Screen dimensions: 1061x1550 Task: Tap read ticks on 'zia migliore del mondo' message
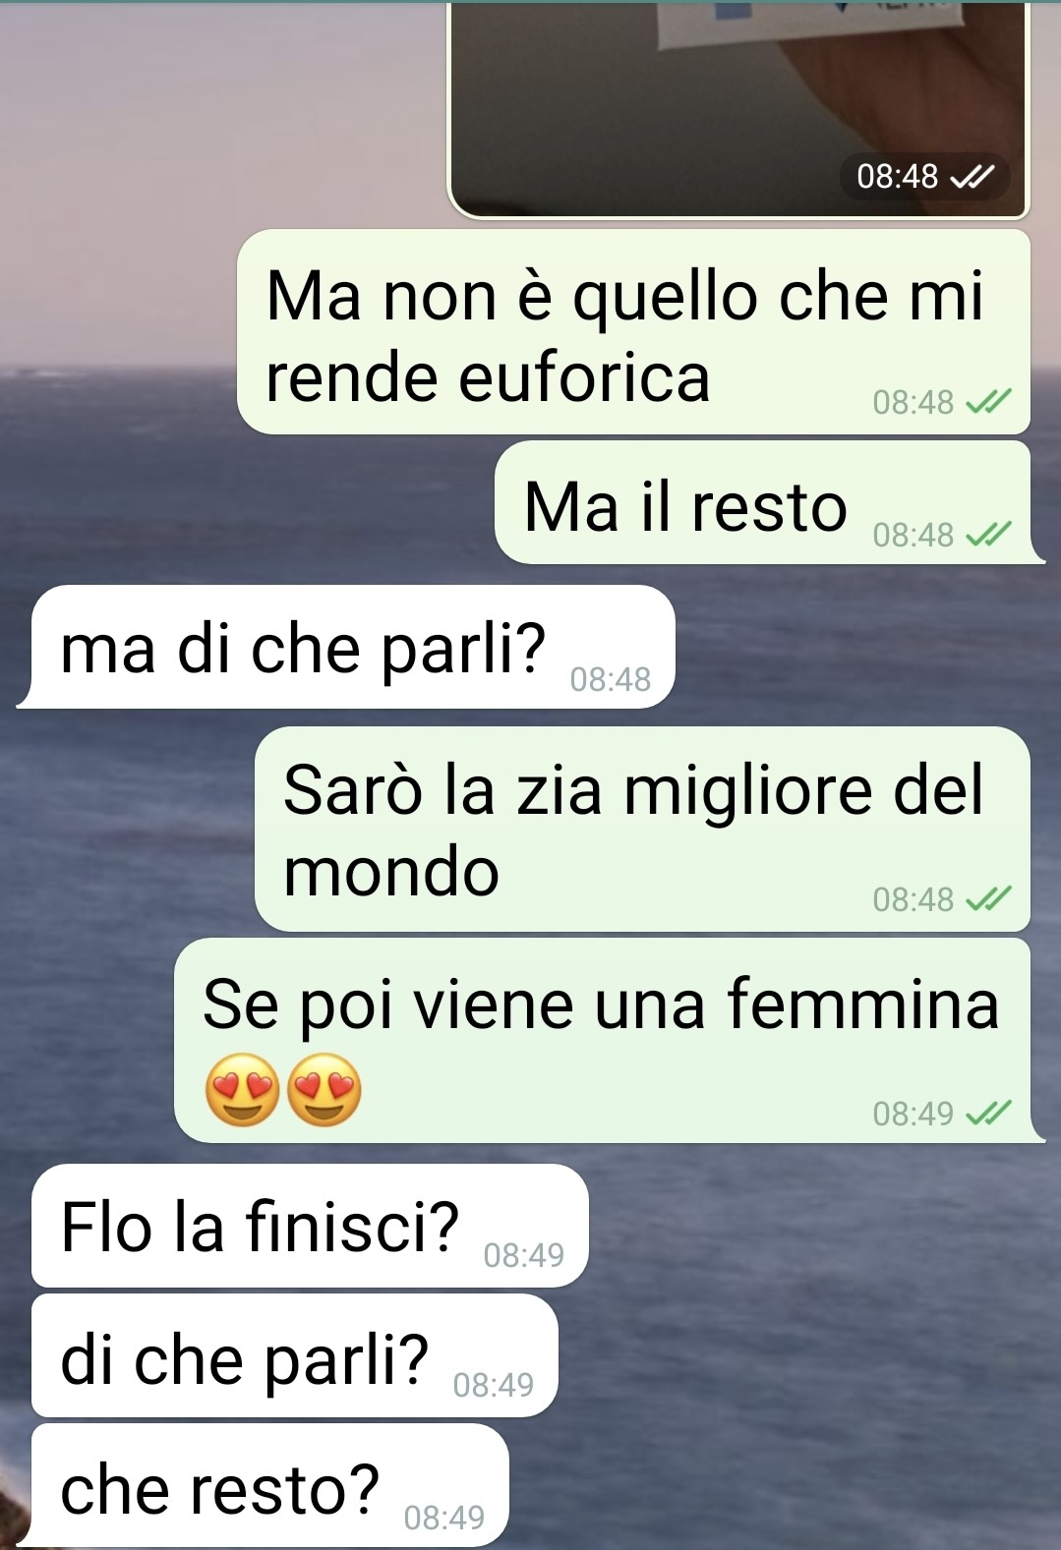(988, 899)
